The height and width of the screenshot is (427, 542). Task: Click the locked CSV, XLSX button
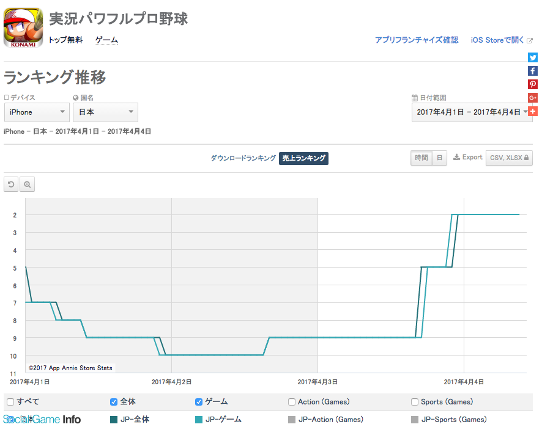point(509,158)
